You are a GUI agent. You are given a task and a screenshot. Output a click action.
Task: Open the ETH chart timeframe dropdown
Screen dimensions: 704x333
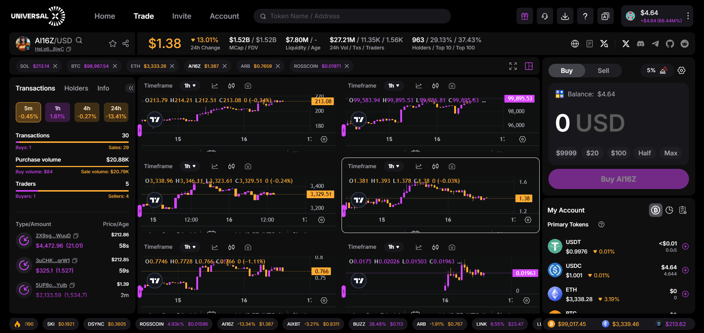click(190, 166)
